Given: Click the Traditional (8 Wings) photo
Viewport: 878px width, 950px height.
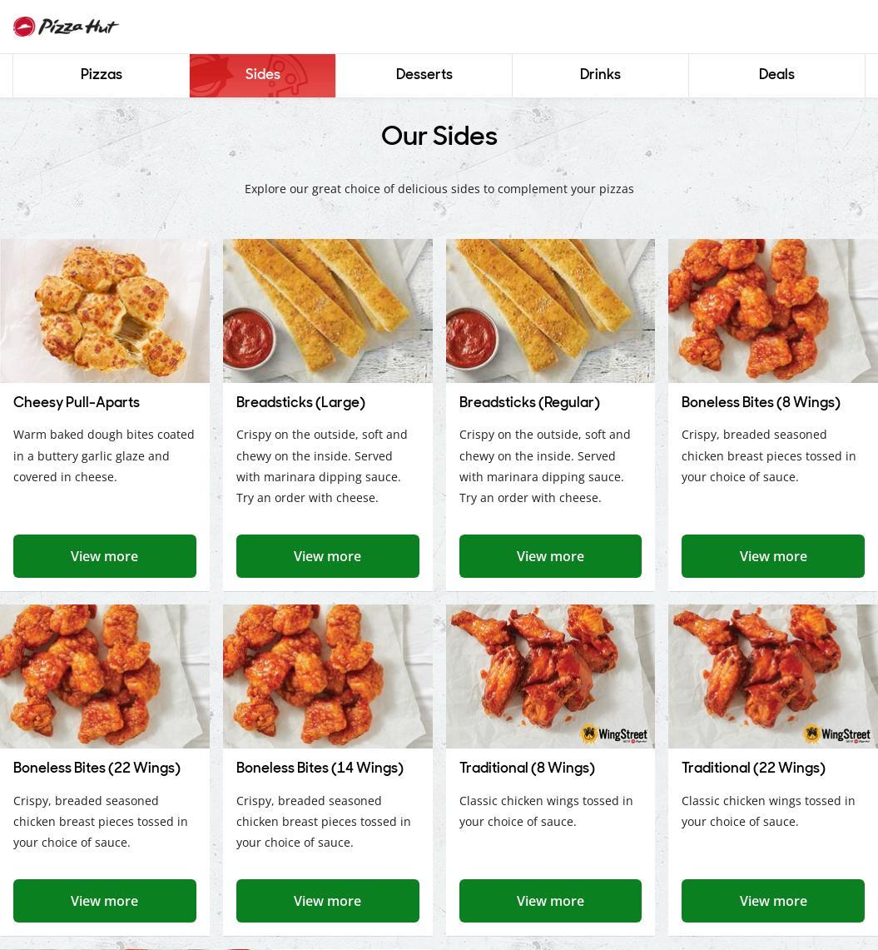Looking at the screenshot, I should tap(550, 676).
